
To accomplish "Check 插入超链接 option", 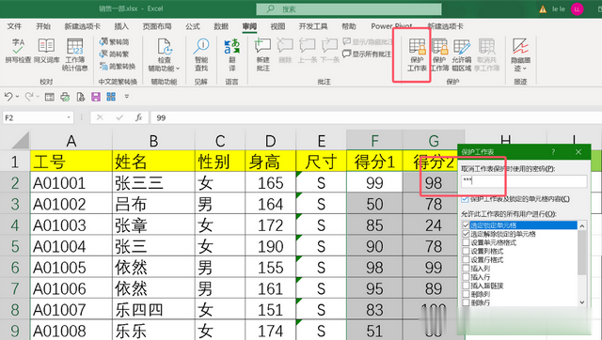I will [x=466, y=286].
